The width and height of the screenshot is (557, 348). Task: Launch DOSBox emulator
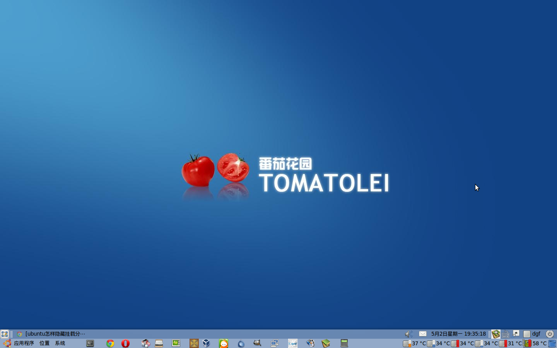click(x=194, y=343)
